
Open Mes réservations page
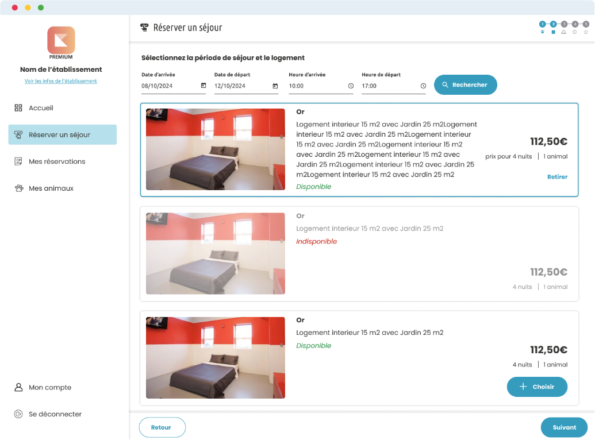57,161
